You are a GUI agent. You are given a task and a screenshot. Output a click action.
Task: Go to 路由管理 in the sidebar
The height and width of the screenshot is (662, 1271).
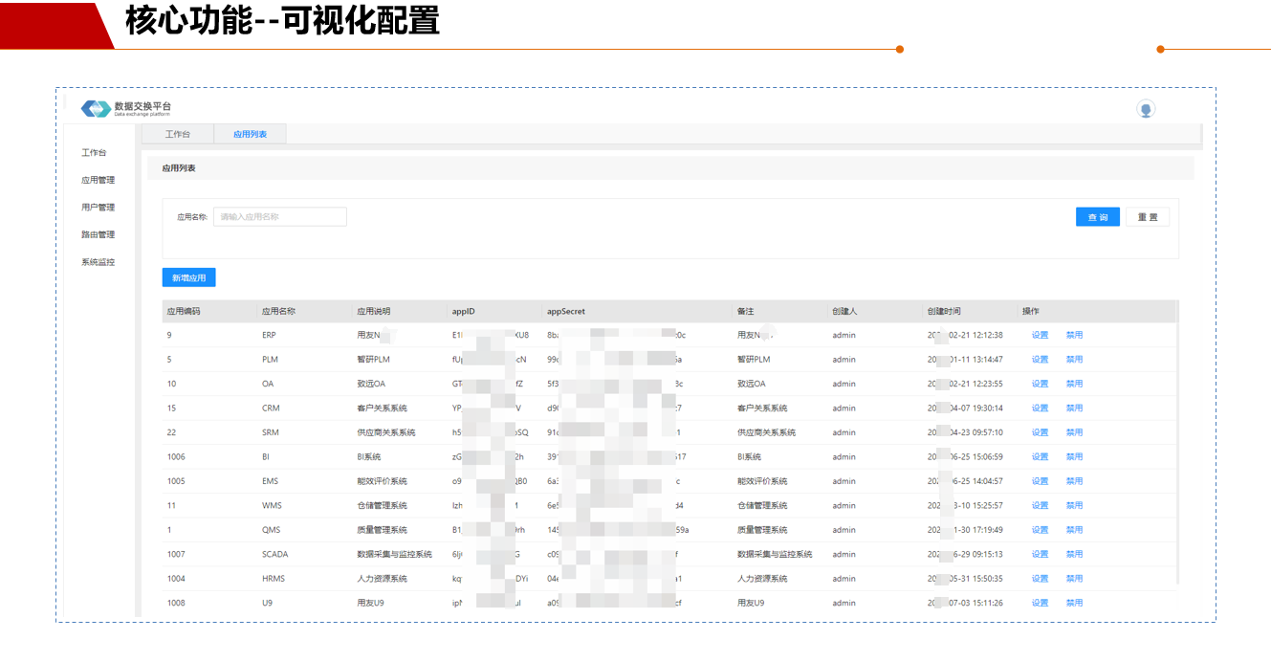pyautogui.click(x=98, y=234)
